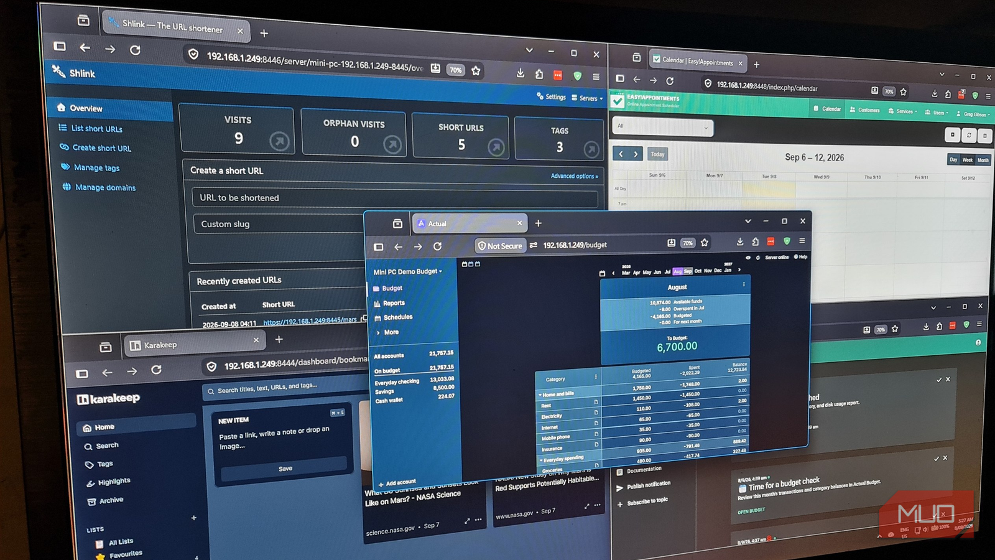
Task: Refresh the EasyAppointments calendar
Action: pos(969,135)
